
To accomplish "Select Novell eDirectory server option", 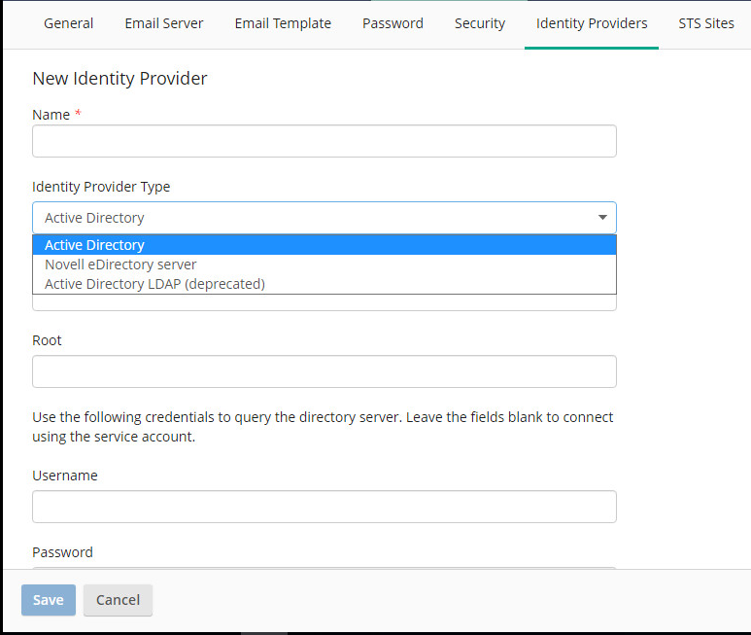I will 324,265.
